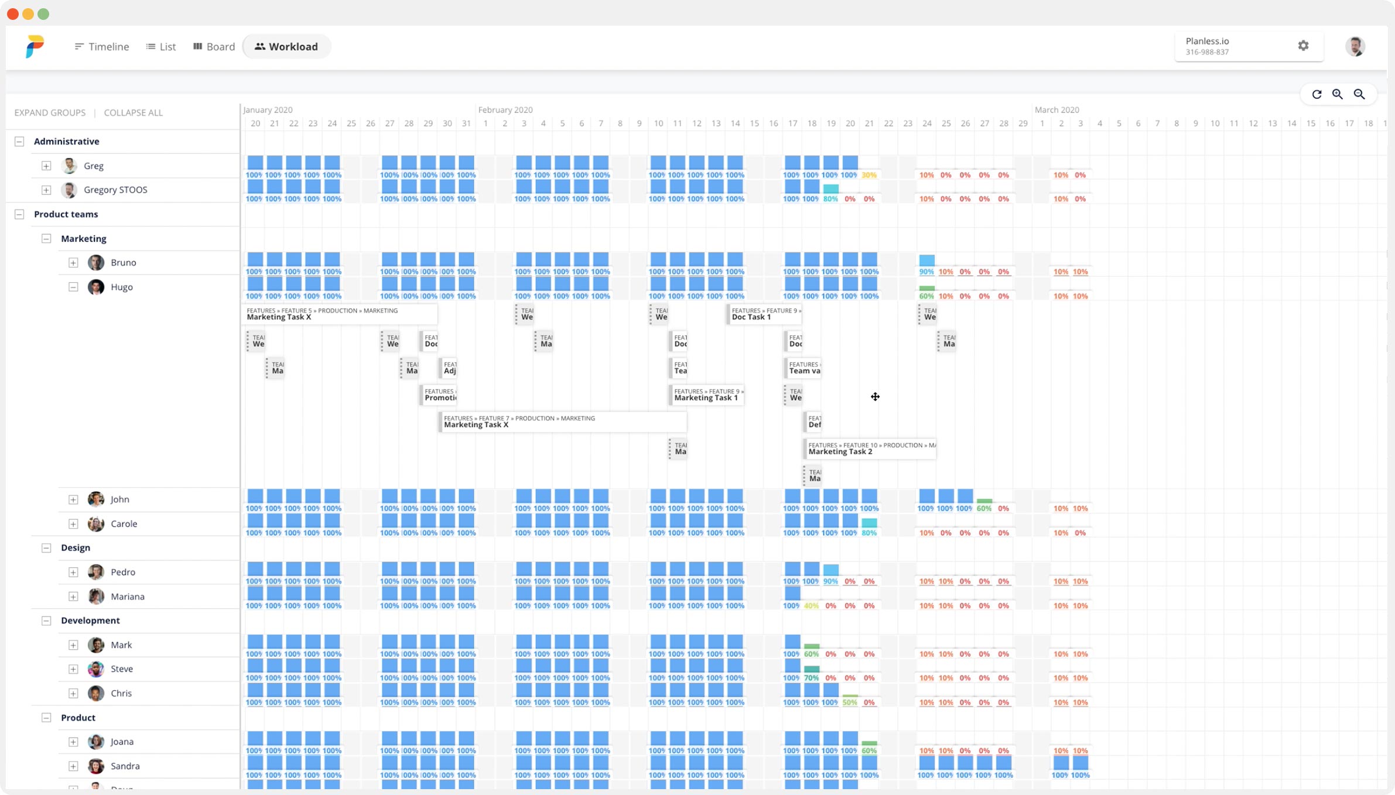Switch to the Timeline view tab

point(102,46)
